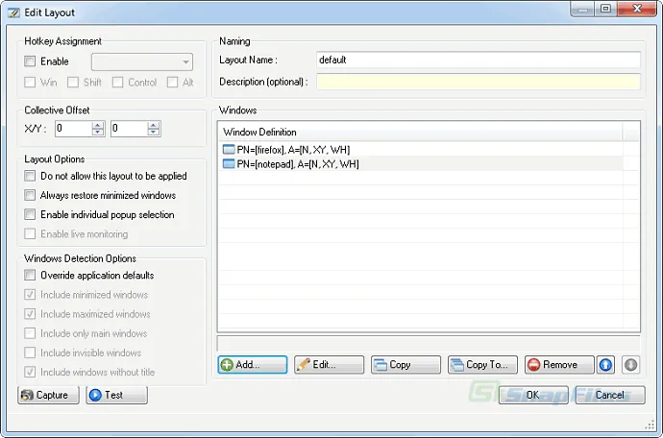
Task: Minimize the Edit Layout window
Action: point(582,9)
